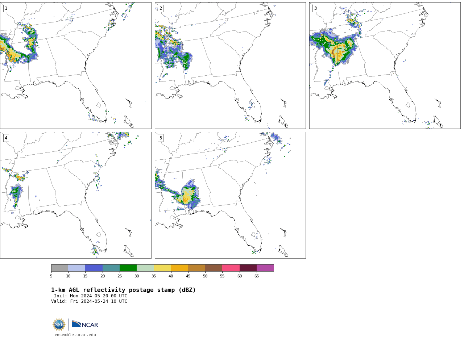Open ensemble member 2 reflectivity map
This screenshot has height=339, width=464.
(x=230, y=66)
